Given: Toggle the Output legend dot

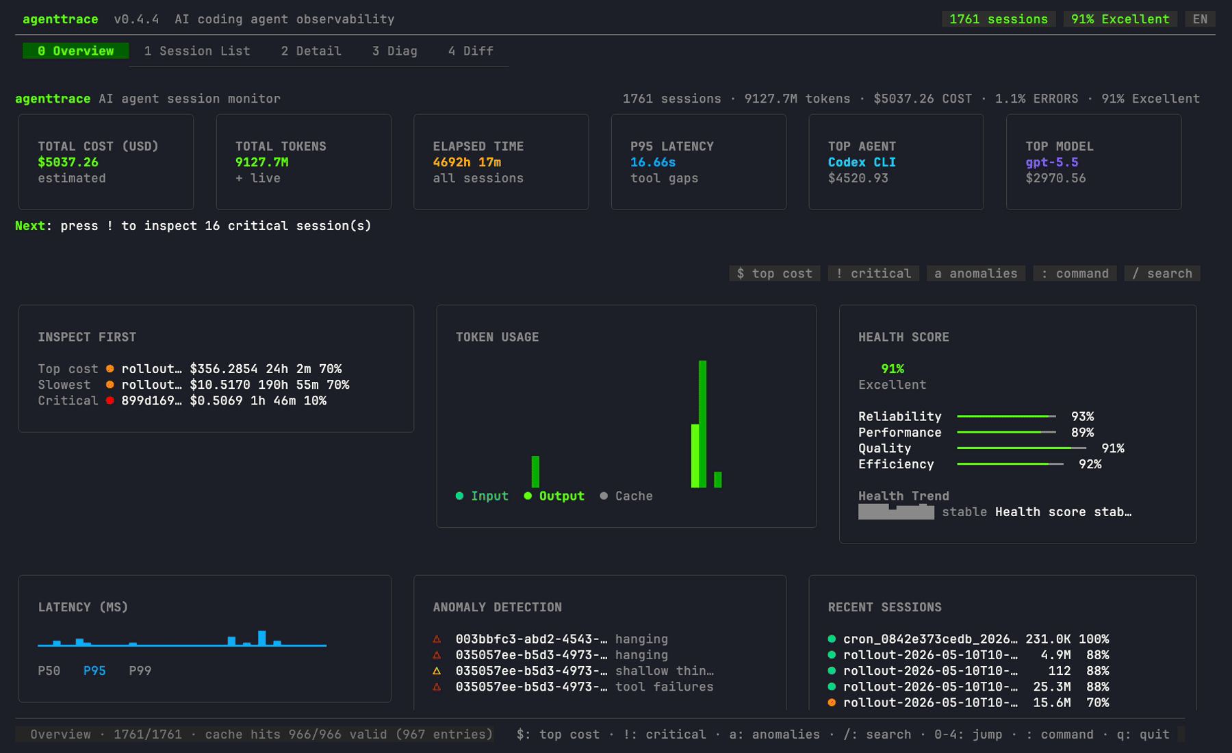Looking at the screenshot, I should coord(528,496).
